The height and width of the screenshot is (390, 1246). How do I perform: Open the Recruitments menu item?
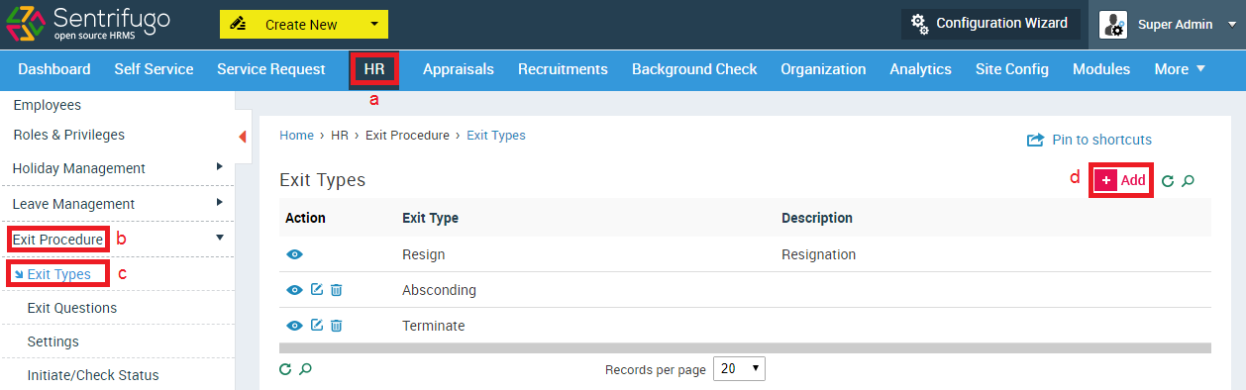[563, 68]
